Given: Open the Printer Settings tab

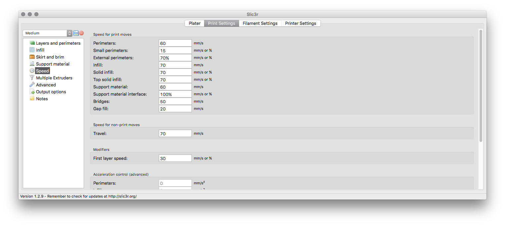Looking at the screenshot, I should 301,23.
